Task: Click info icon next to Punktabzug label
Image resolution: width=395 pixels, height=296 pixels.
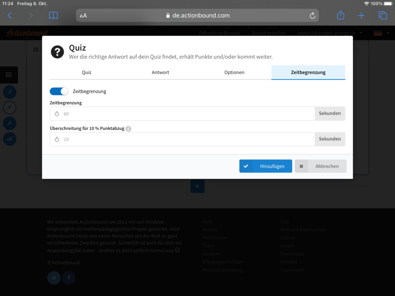Action: [128, 129]
